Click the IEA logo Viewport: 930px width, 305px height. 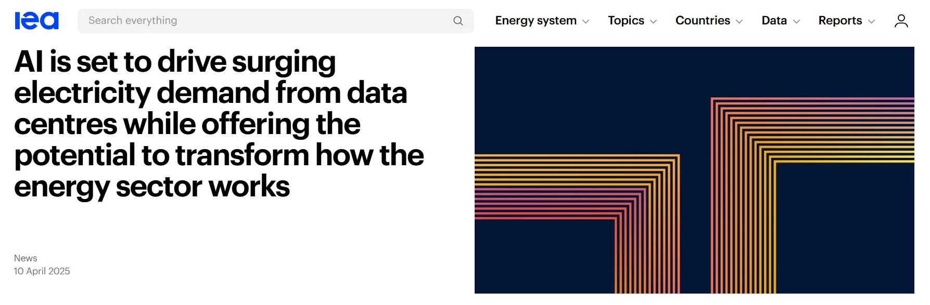tap(36, 20)
